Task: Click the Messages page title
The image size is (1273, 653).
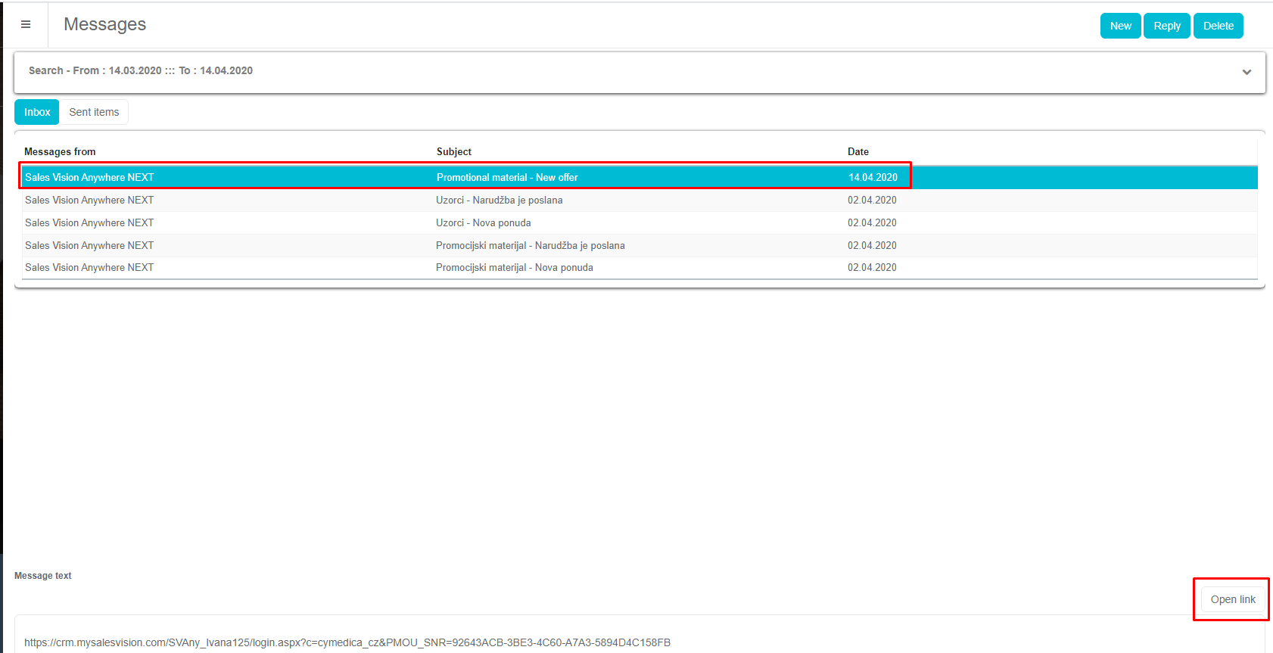Action: [105, 24]
